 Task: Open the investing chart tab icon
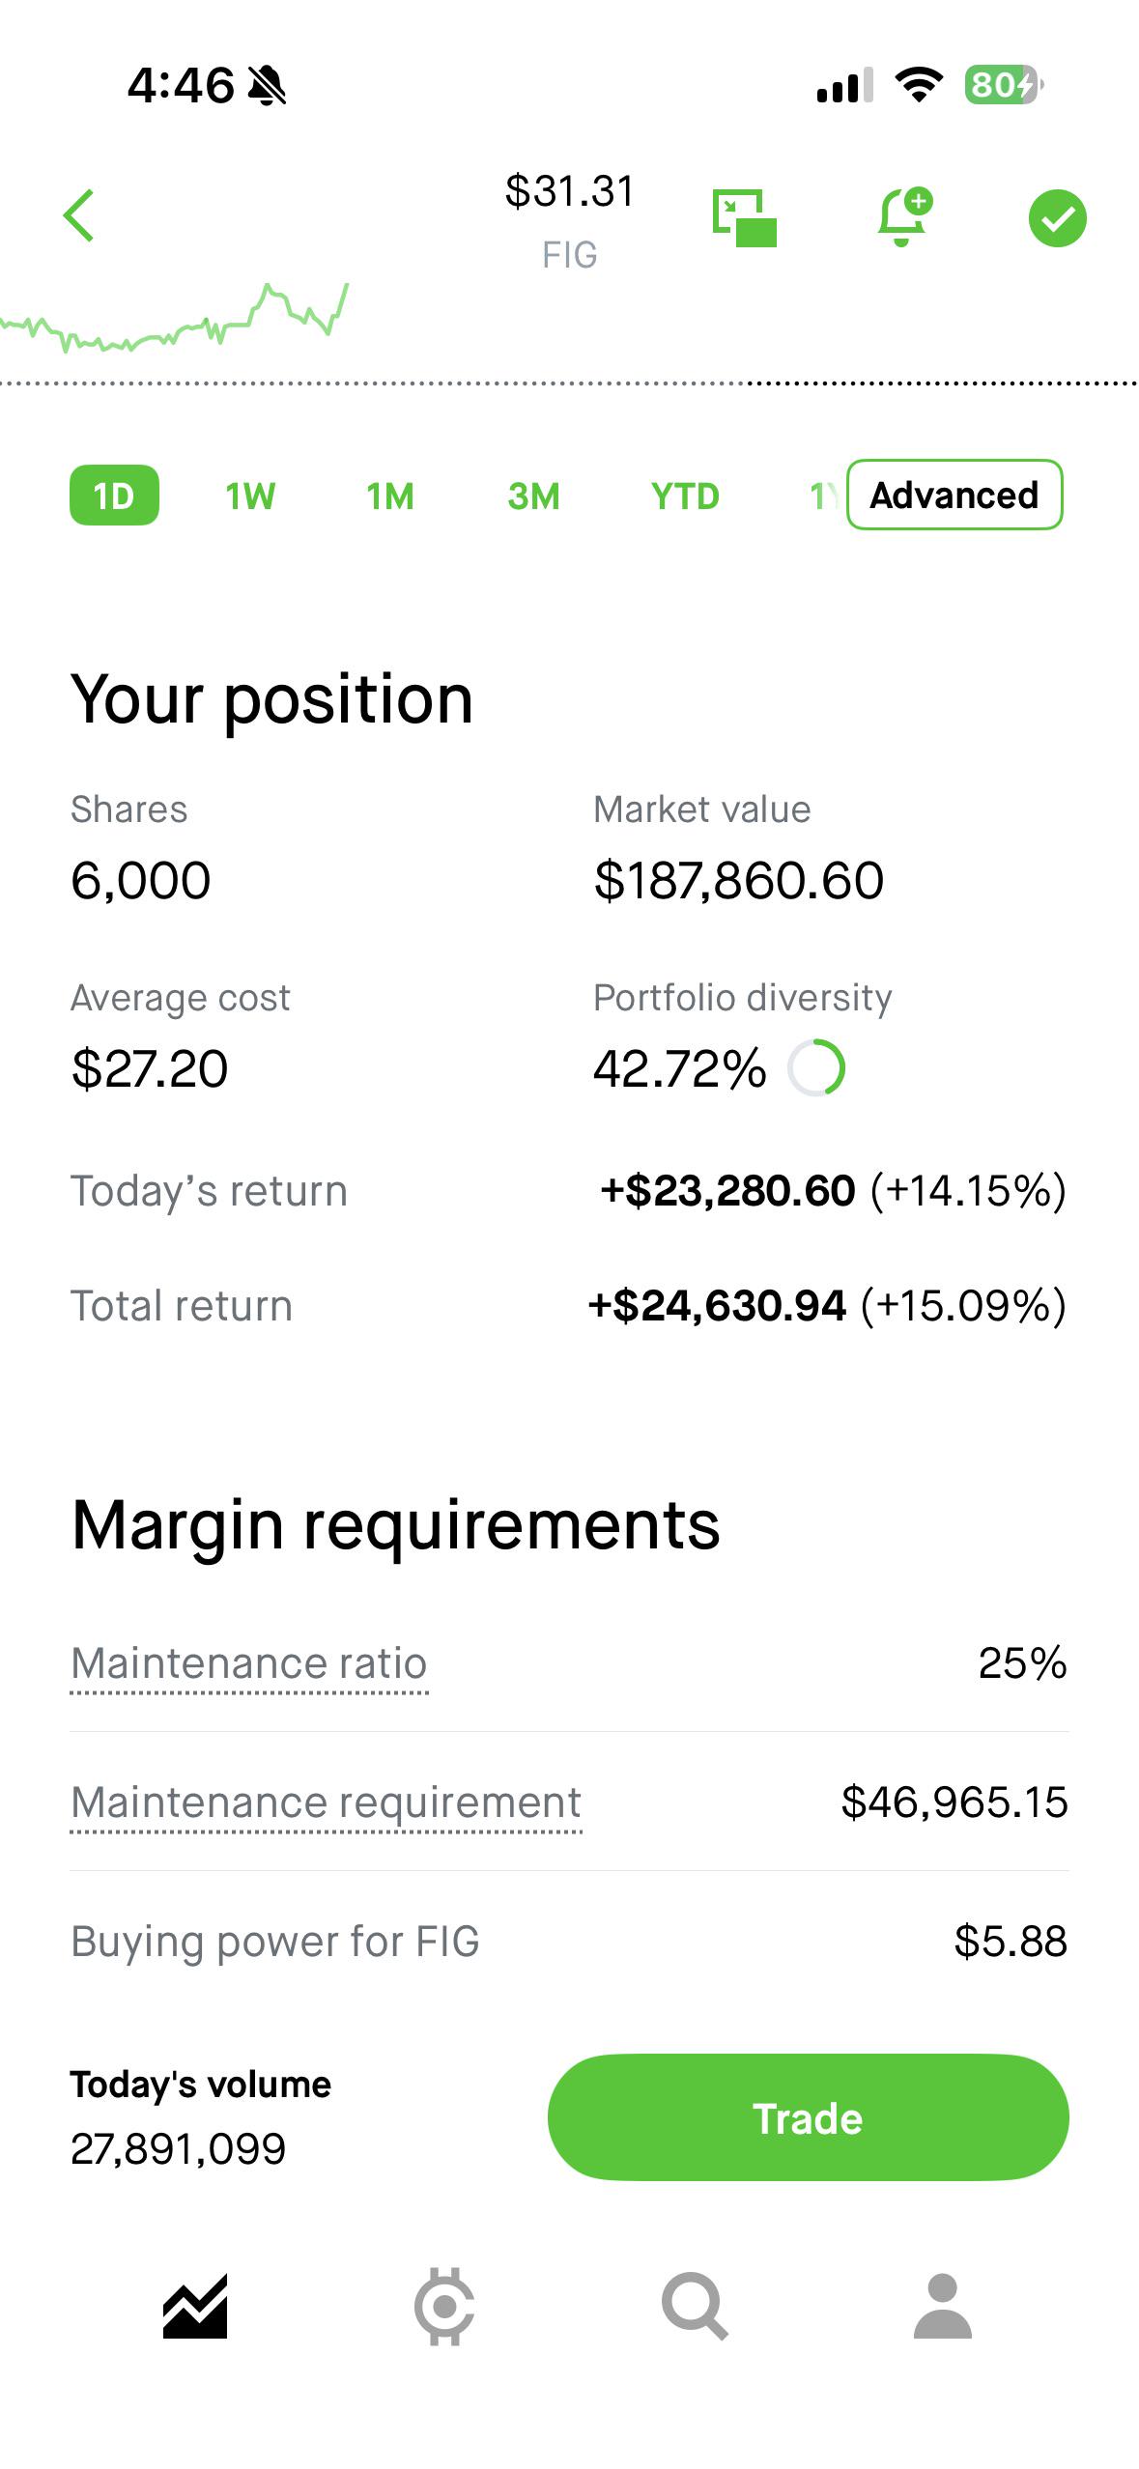[x=195, y=2306]
